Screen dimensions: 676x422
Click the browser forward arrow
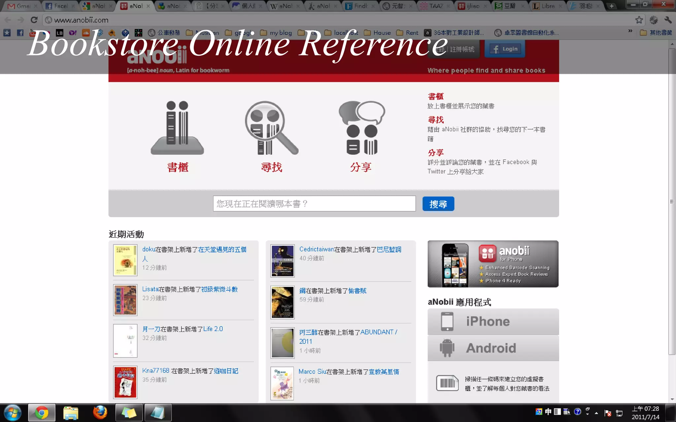click(x=21, y=20)
